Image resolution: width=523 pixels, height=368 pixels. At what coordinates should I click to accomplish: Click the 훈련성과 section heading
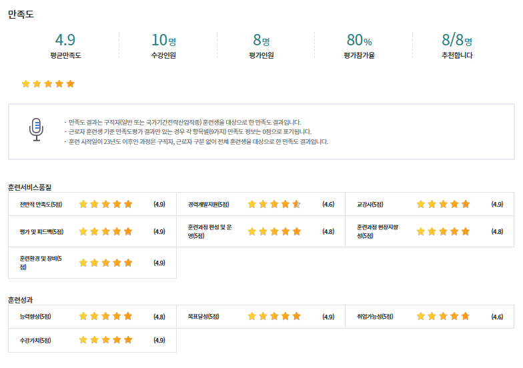[21, 299]
